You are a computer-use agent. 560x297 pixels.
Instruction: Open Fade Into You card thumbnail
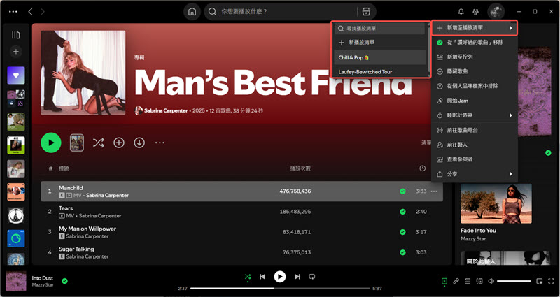[496, 203]
